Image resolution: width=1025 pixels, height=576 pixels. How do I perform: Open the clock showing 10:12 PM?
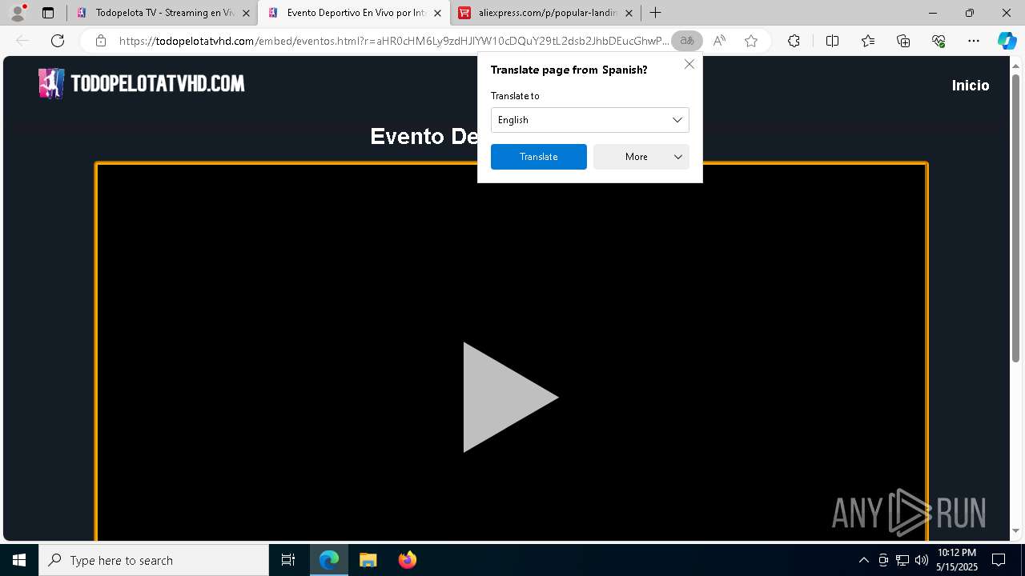(957, 560)
